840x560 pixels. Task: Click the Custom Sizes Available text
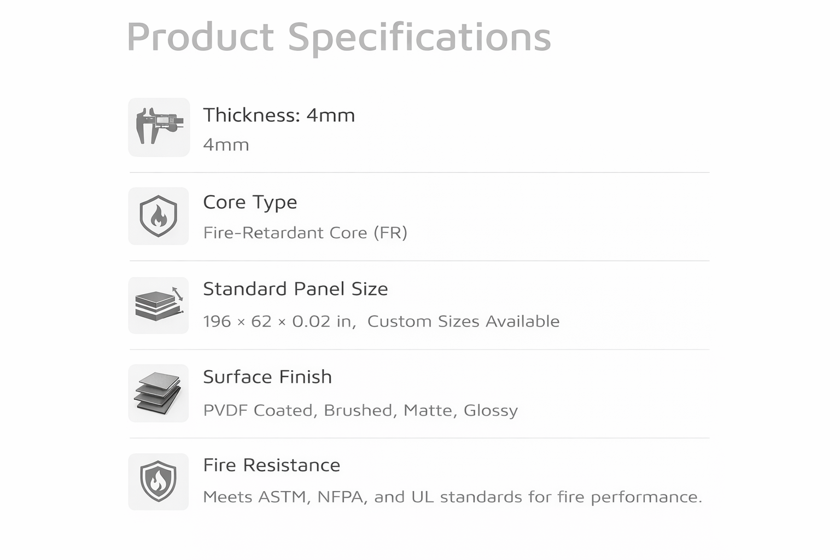click(463, 322)
